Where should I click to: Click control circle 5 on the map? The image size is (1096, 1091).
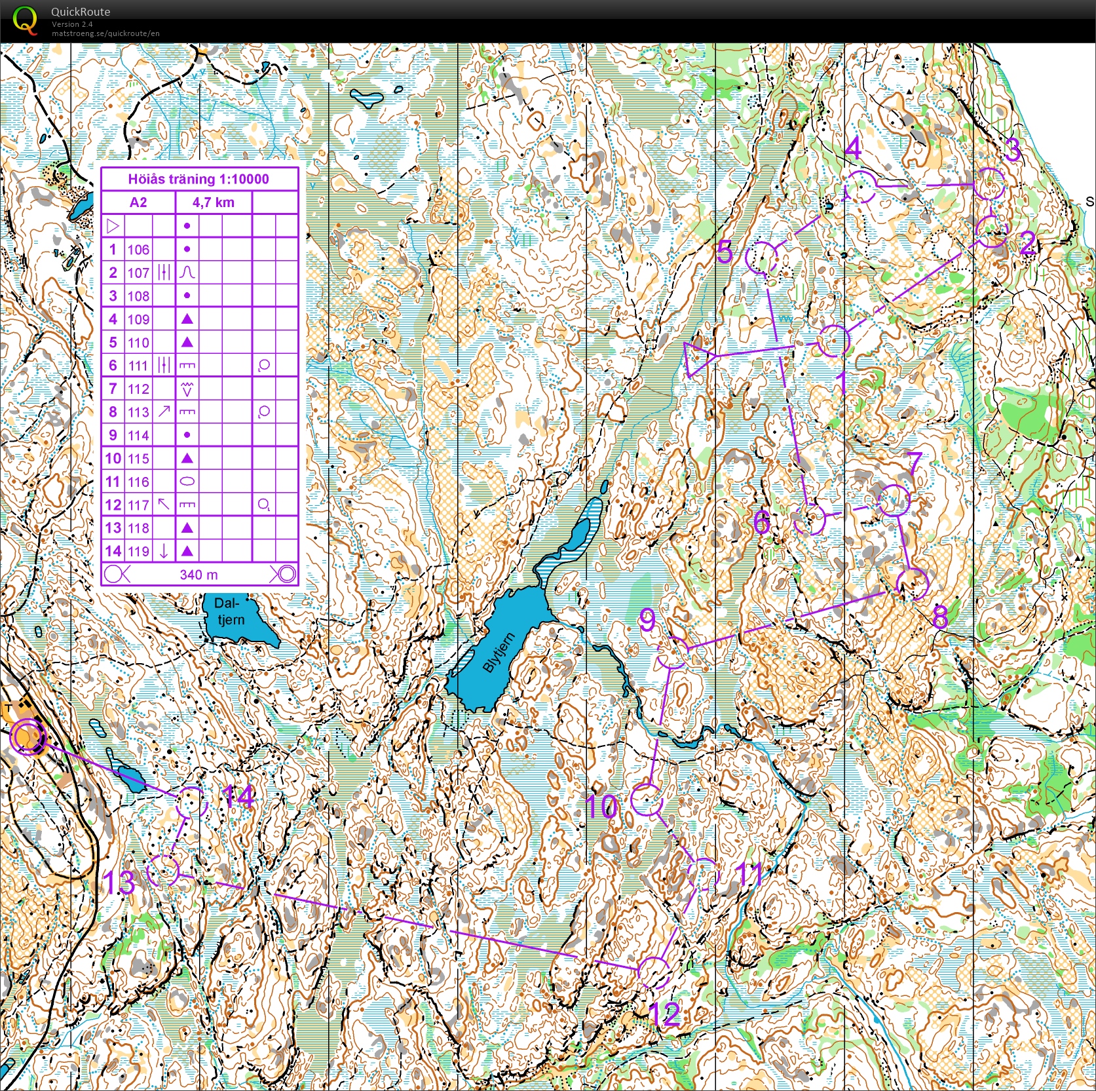763,257
